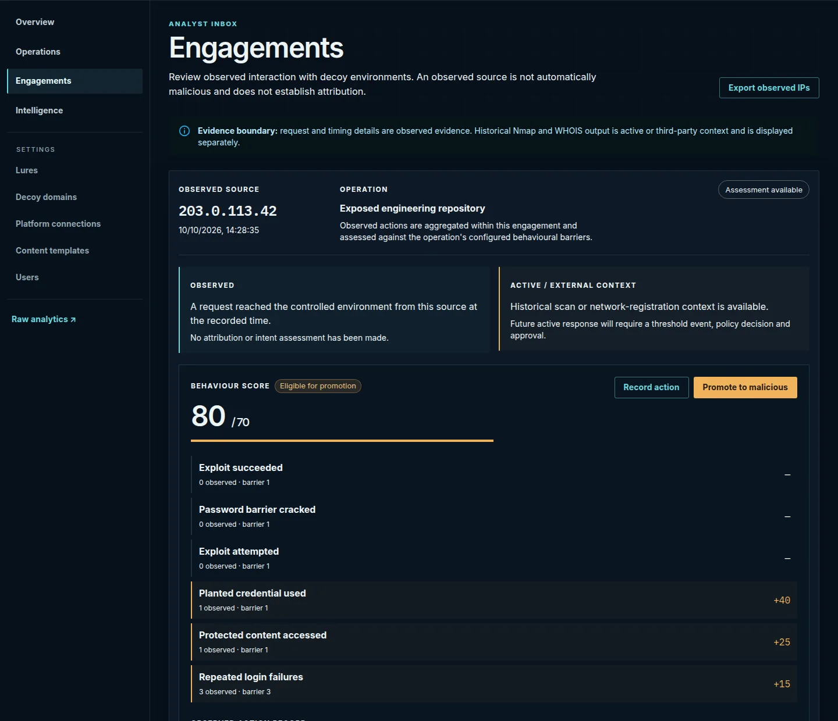The width and height of the screenshot is (838, 721).
Task: Open the Operations section
Action: tap(74, 52)
